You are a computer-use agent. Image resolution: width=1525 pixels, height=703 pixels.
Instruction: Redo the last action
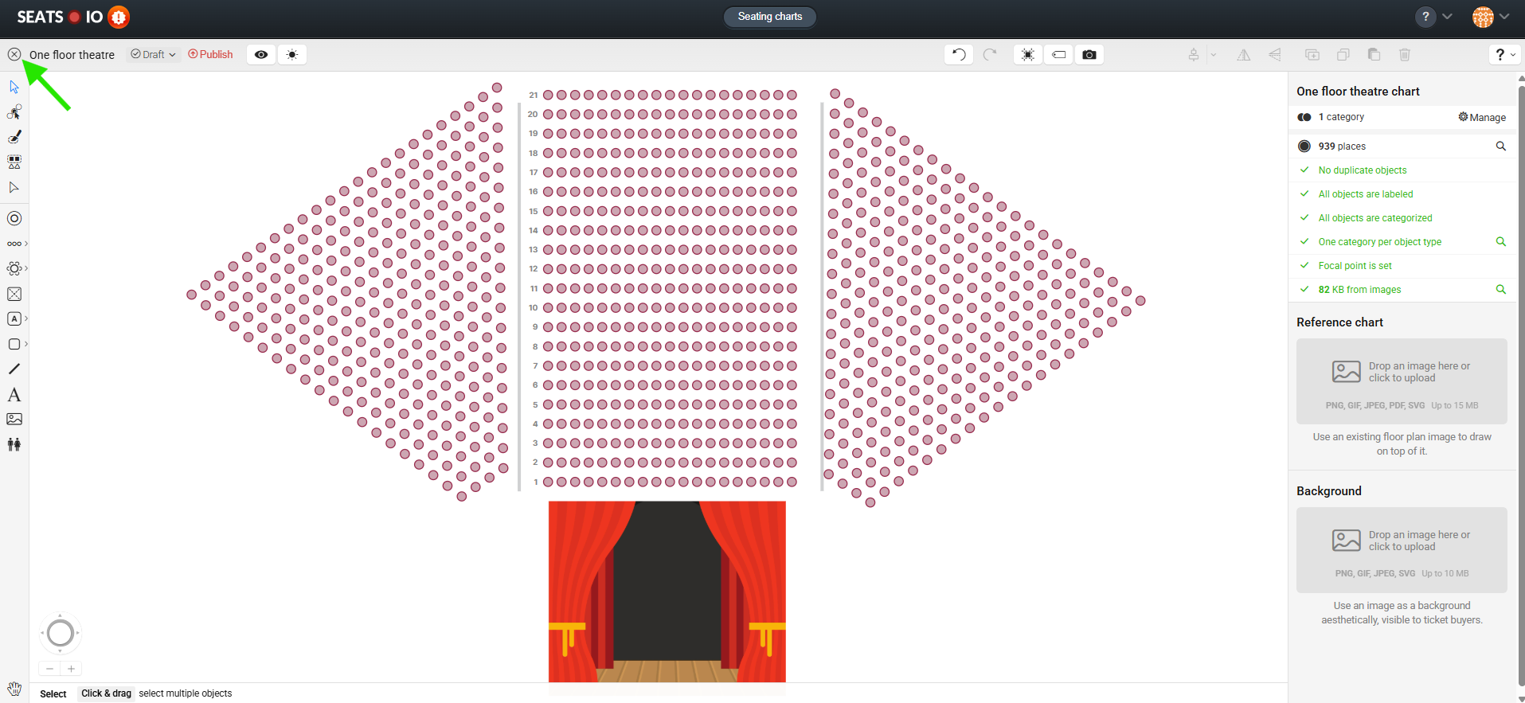click(x=990, y=55)
